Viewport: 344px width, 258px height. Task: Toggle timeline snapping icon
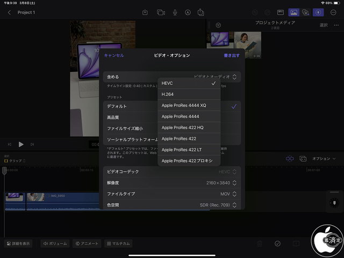pyautogui.click(x=290, y=159)
